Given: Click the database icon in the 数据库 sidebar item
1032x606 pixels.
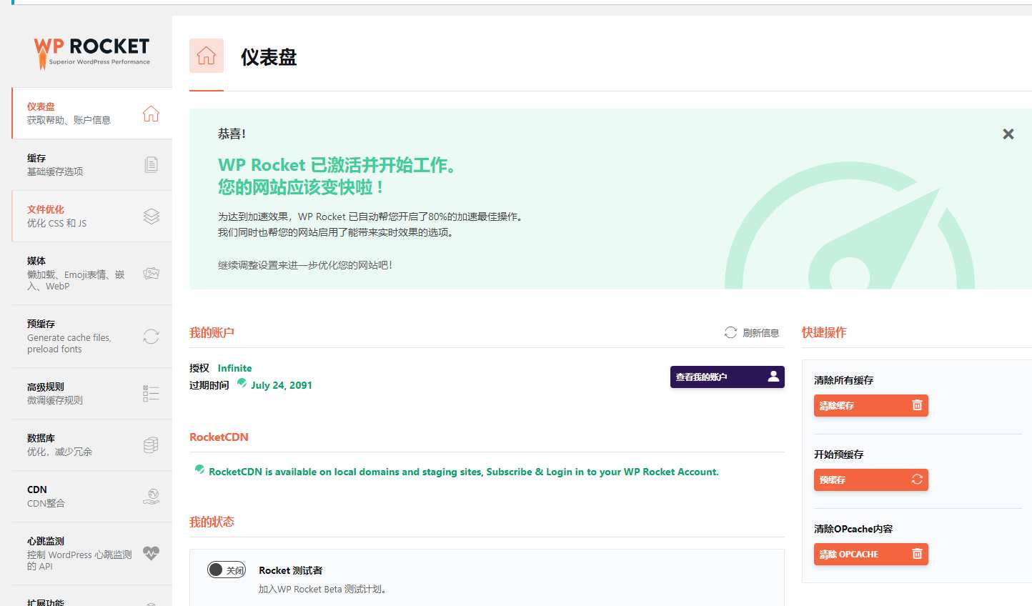Looking at the screenshot, I should coord(151,445).
